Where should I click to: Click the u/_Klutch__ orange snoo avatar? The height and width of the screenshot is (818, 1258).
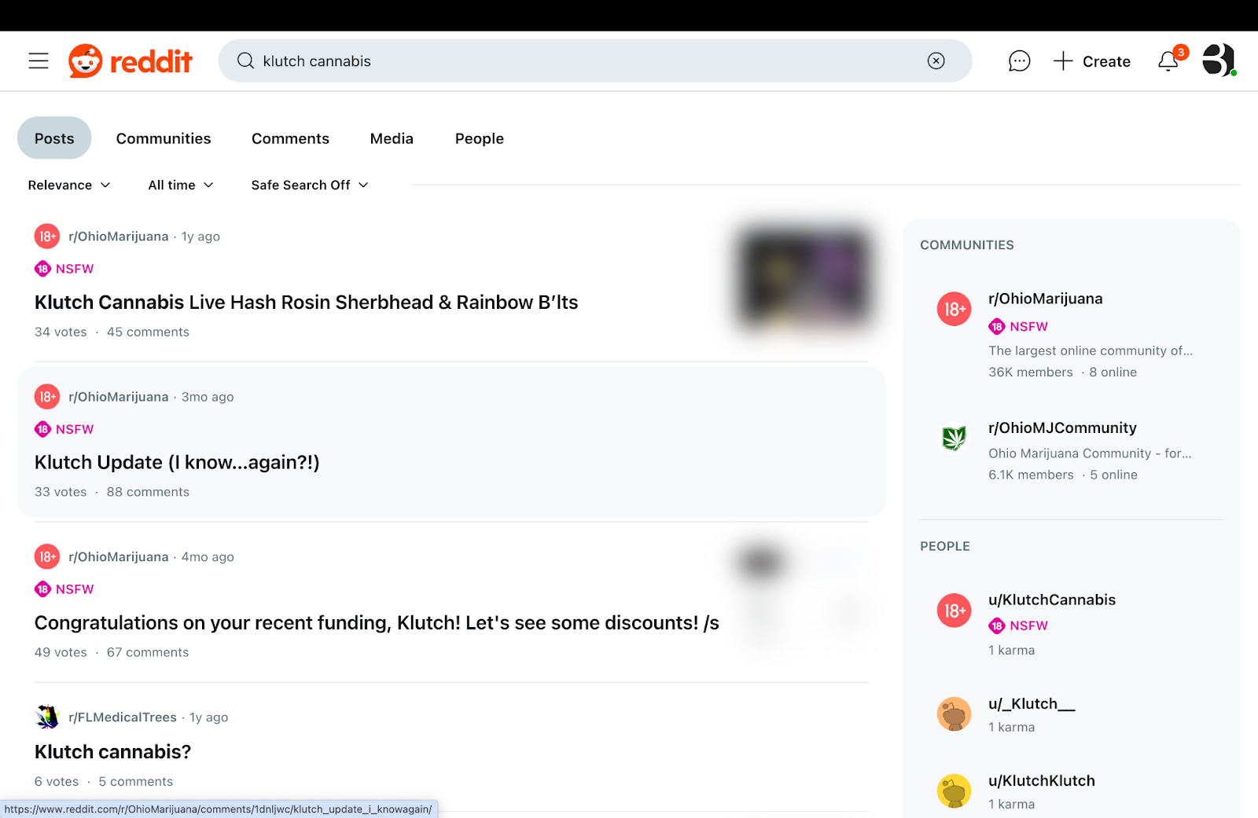(954, 713)
